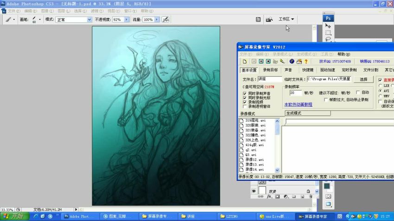Toggle 同时录制声音 checkbox
Screen dimensions: 394x221
click(x=245, y=93)
